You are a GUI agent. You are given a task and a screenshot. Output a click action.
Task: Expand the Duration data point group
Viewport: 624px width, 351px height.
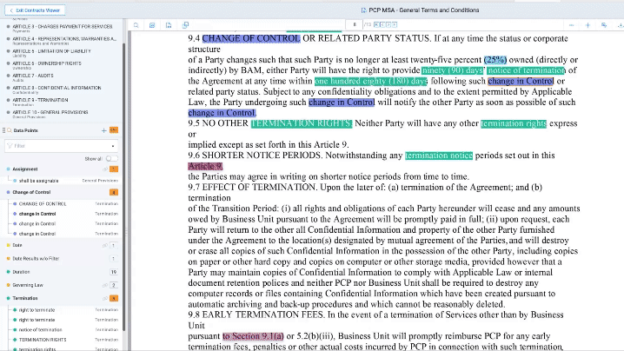click(7, 272)
